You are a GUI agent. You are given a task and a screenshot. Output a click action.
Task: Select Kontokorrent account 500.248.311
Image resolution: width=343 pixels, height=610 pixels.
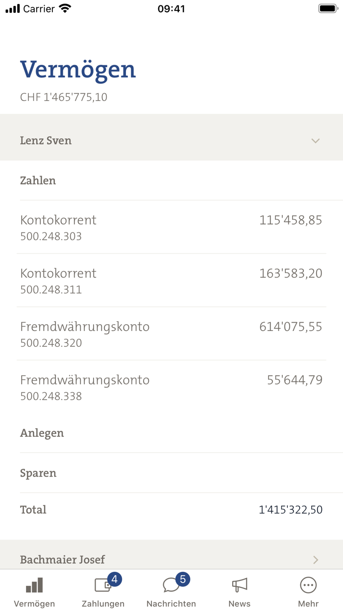tap(171, 281)
